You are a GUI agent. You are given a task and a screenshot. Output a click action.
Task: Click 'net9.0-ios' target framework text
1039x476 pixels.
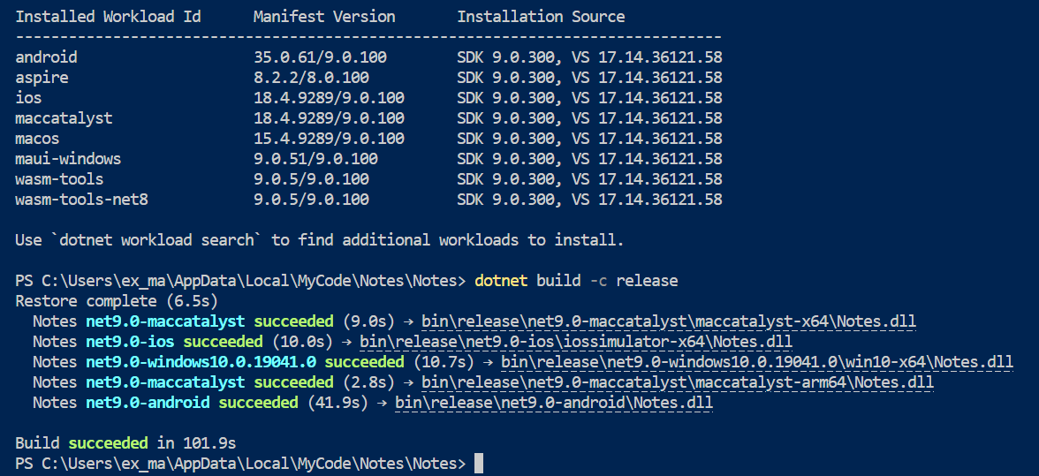click(130, 342)
